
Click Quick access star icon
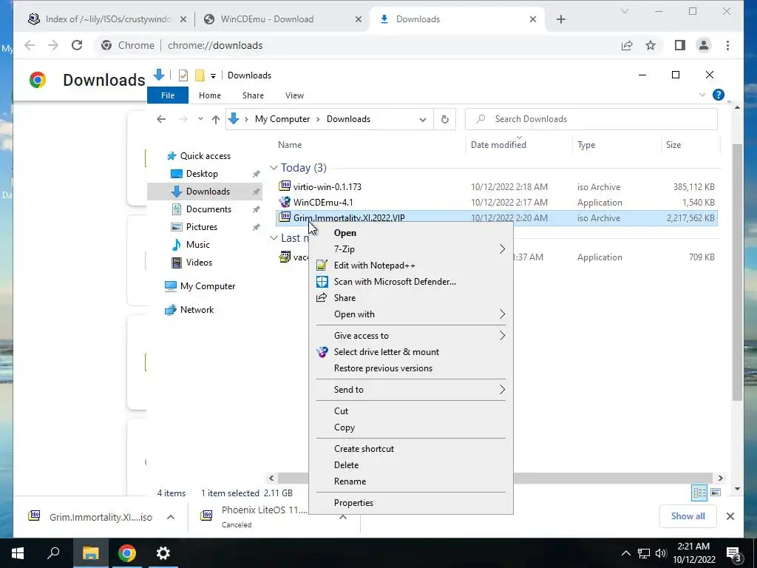pyautogui.click(x=172, y=156)
